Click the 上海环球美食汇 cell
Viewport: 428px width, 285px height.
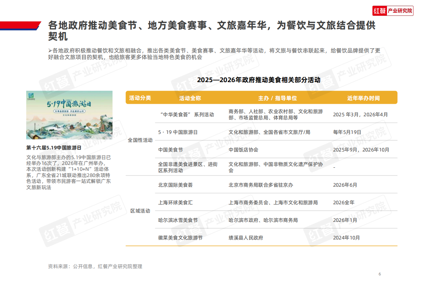pyautogui.click(x=175, y=203)
